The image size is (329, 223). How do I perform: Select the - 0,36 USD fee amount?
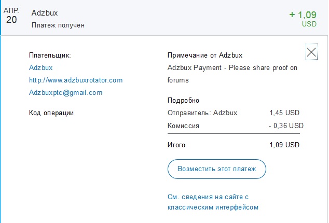pos(286,126)
